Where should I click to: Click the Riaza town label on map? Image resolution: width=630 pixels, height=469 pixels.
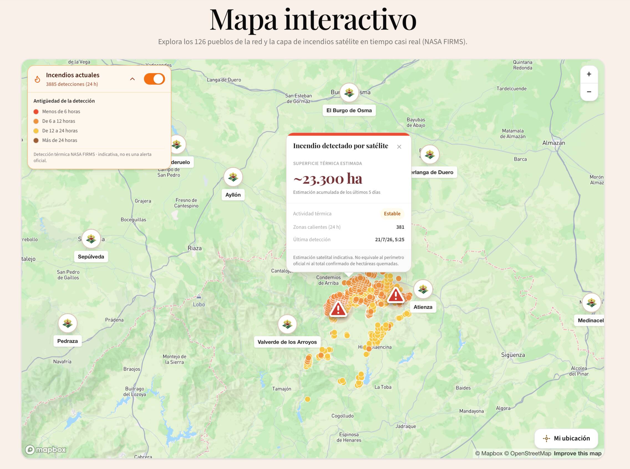[195, 248]
